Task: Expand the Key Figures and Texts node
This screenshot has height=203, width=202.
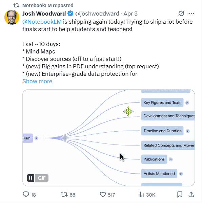Action: [187, 103]
